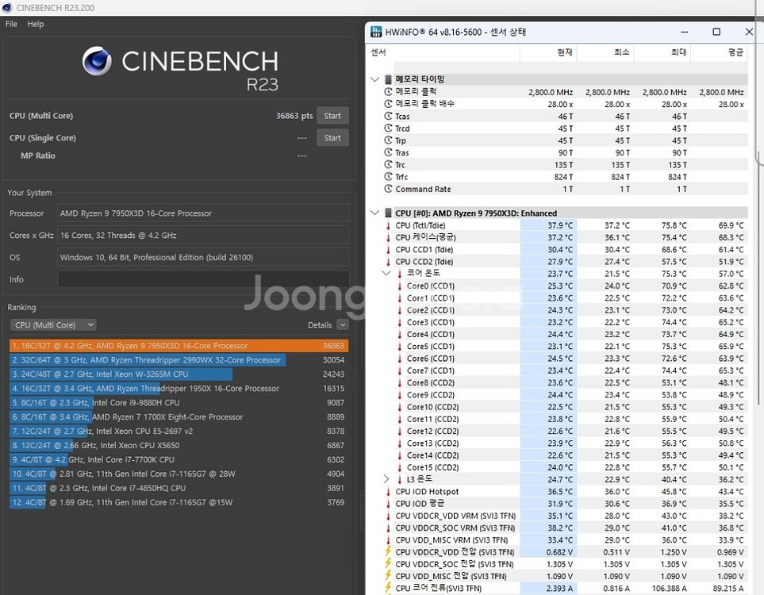Start the CPU (Multi Core) benchmark

tap(332, 116)
